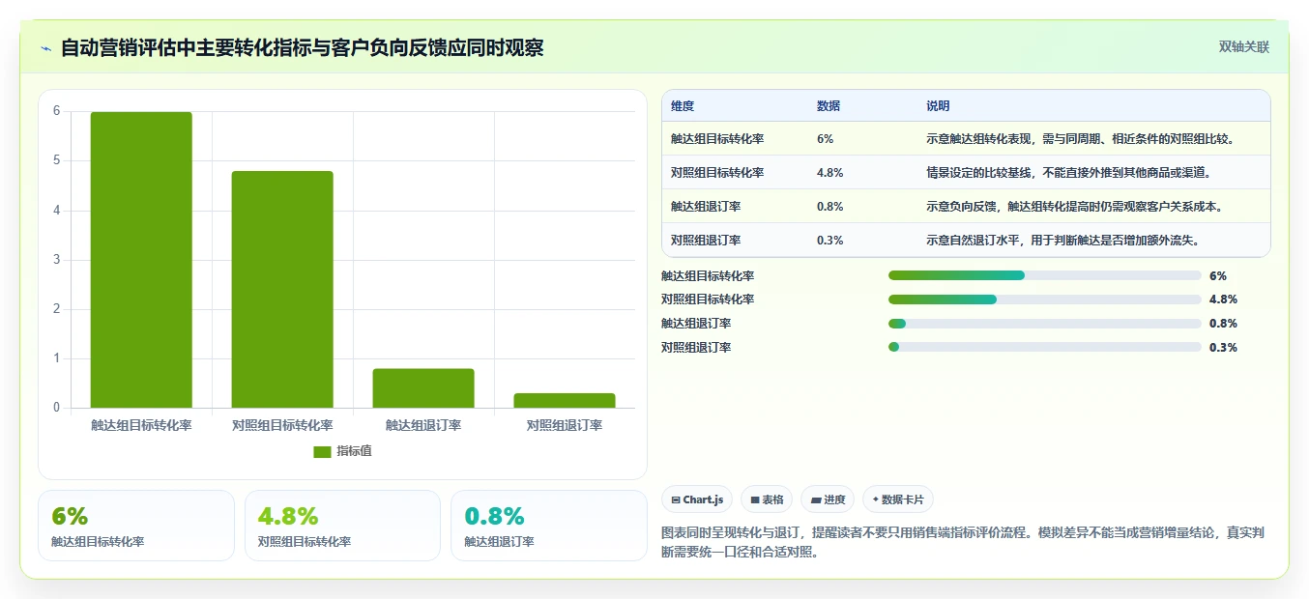
Task: Click the 数据卡片 tag chip
Action: click(897, 499)
